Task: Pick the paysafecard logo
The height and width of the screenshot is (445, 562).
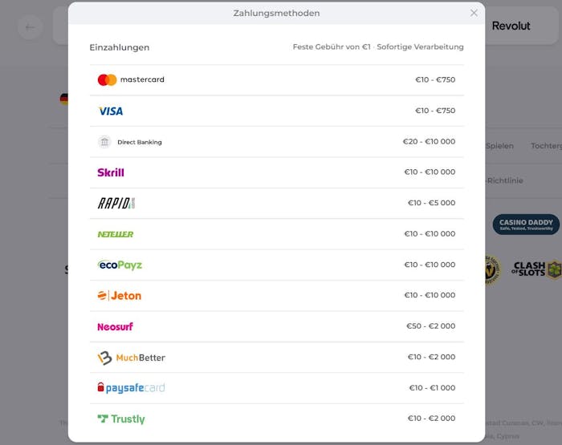Action: click(131, 388)
